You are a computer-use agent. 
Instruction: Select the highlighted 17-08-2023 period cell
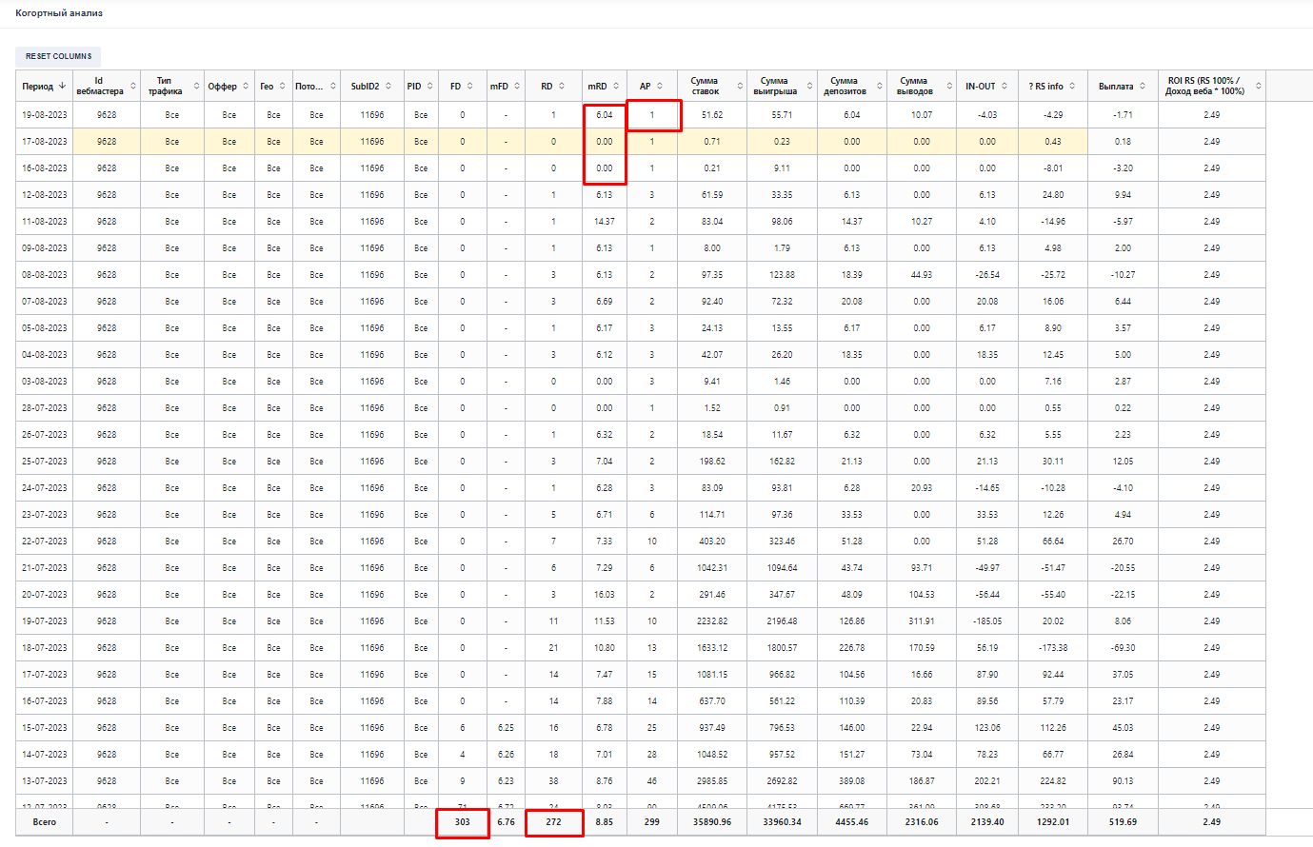pyautogui.click(x=45, y=142)
